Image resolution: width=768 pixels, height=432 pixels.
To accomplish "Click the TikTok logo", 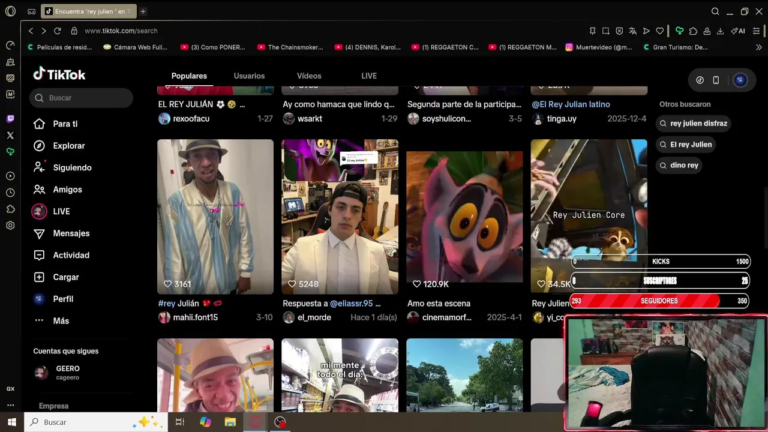I will tap(59, 74).
